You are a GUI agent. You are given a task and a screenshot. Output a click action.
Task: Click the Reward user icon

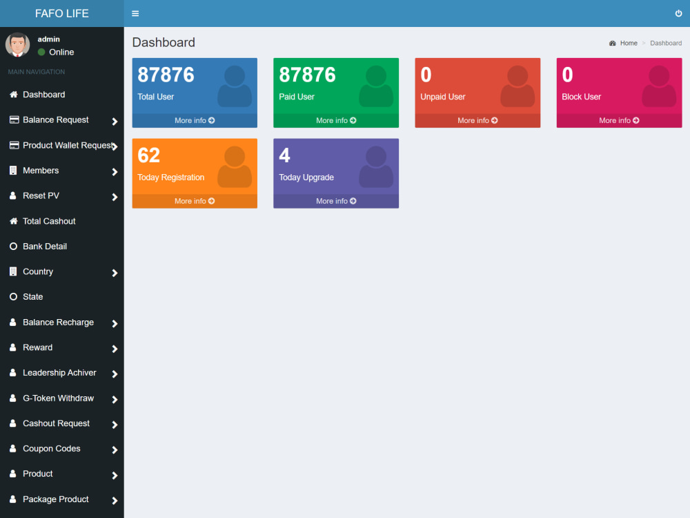coord(13,347)
